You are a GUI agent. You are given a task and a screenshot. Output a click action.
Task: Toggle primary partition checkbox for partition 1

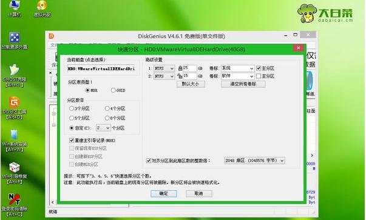click(x=259, y=68)
